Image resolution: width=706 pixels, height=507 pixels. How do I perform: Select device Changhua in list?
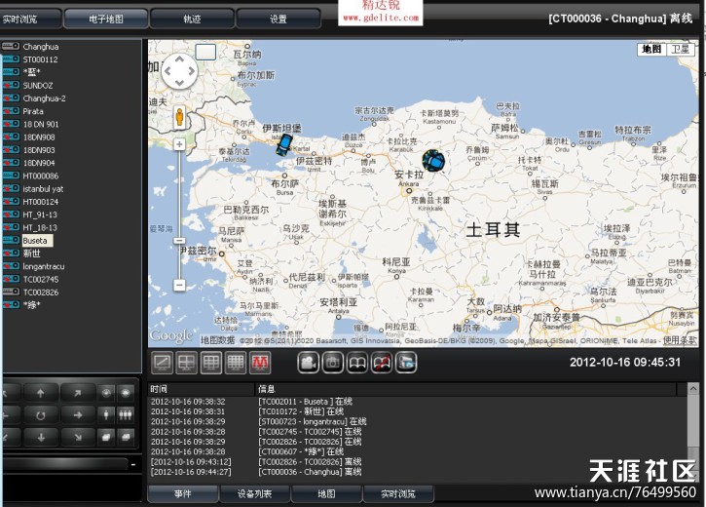[x=41, y=47]
